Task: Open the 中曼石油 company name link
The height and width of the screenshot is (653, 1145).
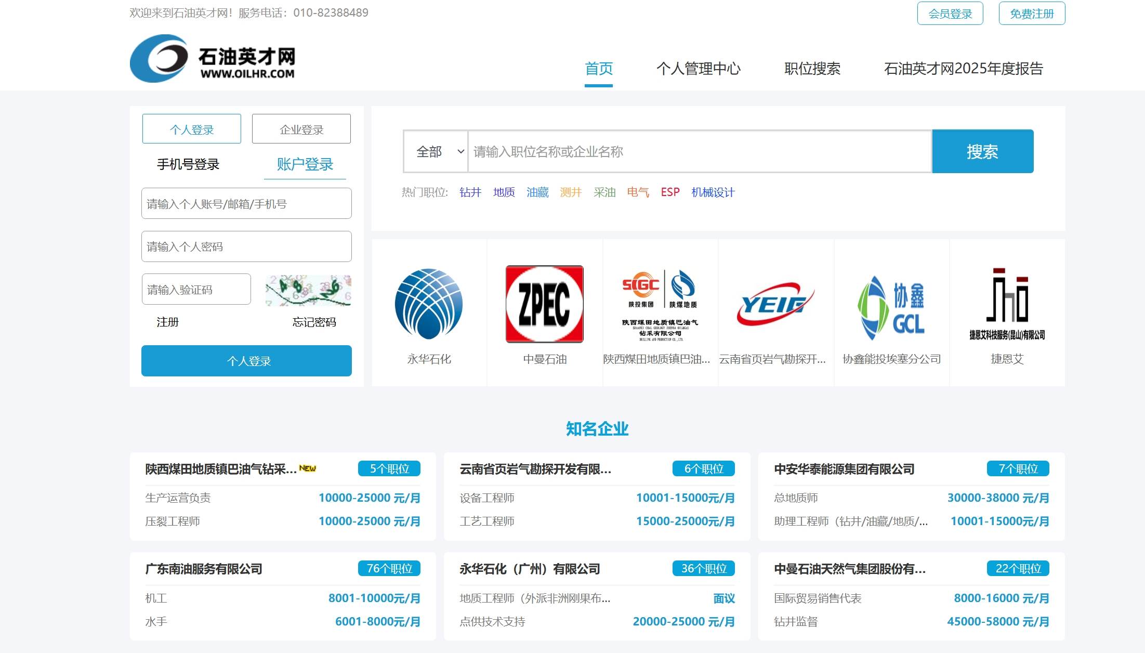Action: tap(545, 359)
